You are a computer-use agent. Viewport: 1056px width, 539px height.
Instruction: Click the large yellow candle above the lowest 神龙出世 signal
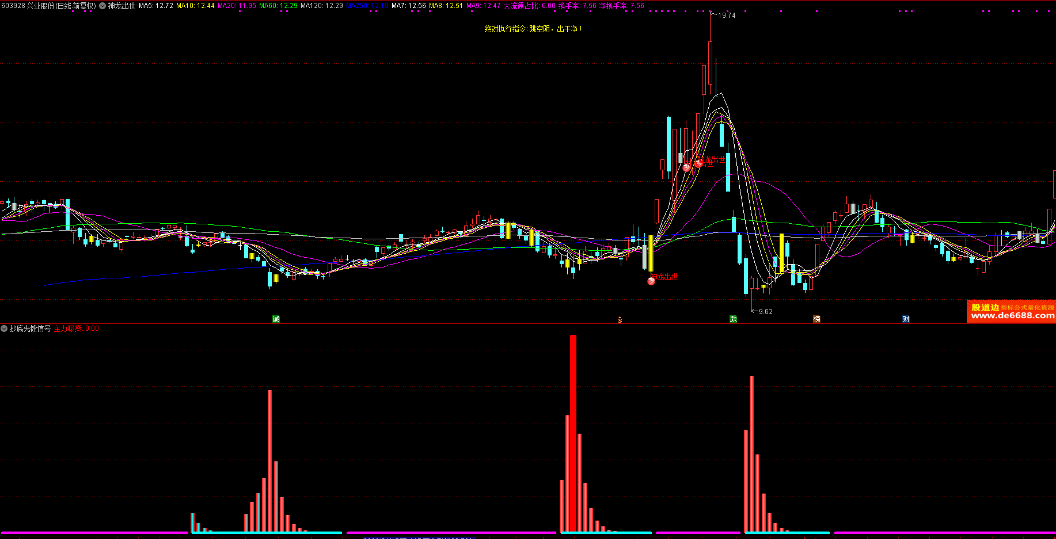[651, 253]
